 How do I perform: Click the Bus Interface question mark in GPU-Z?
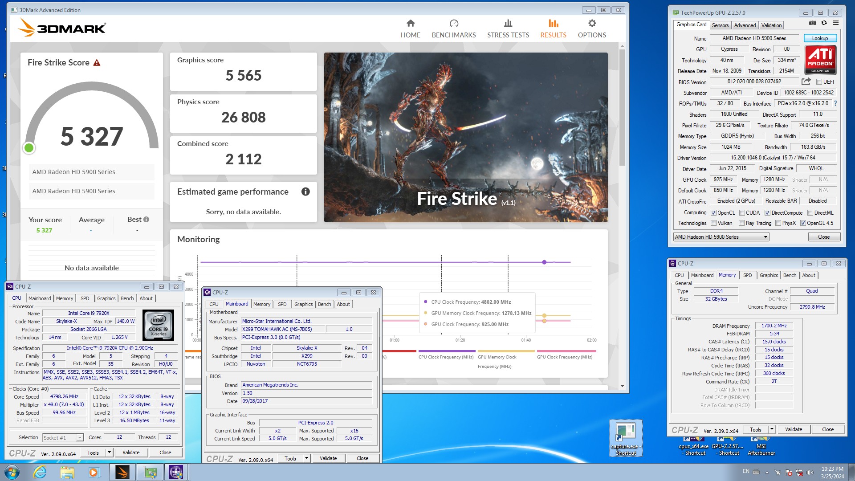click(x=835, y=103)
